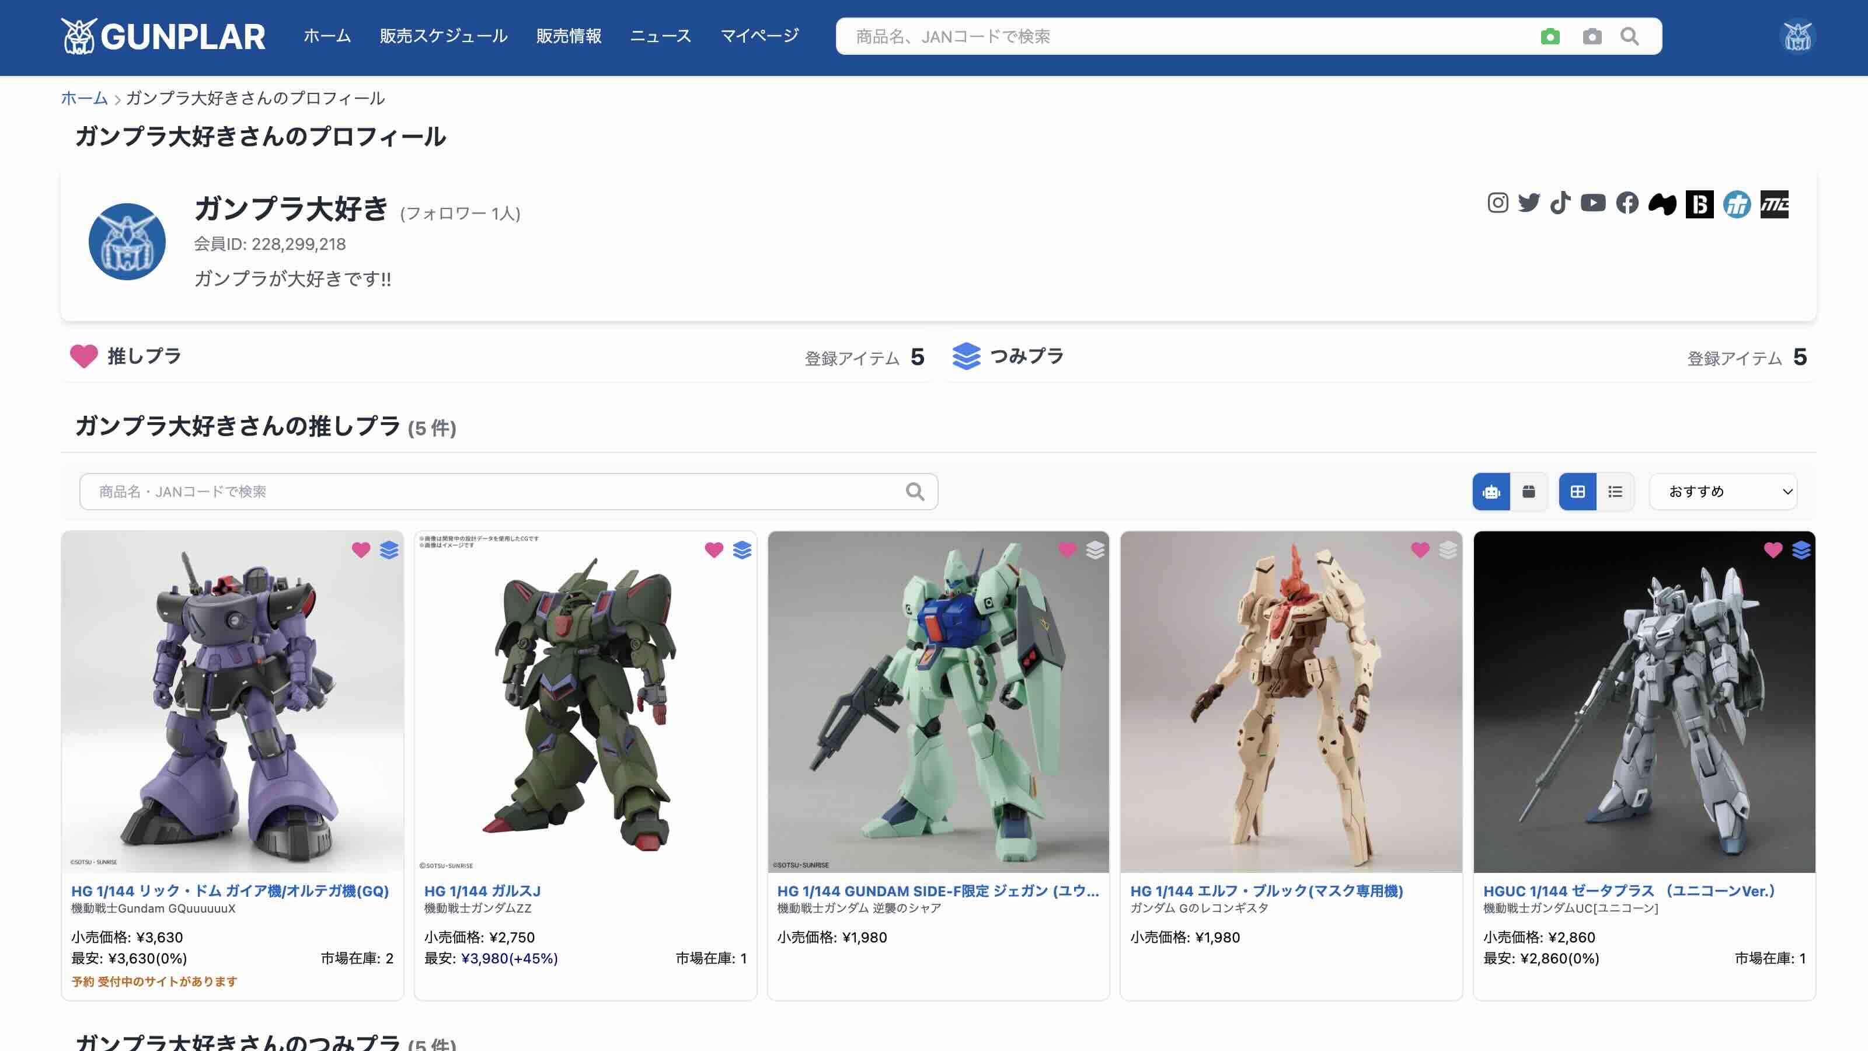The height and width of the screenshot is (1051, 1868).
Task: Select the つみプラ tab
Action: point(1380,357)
